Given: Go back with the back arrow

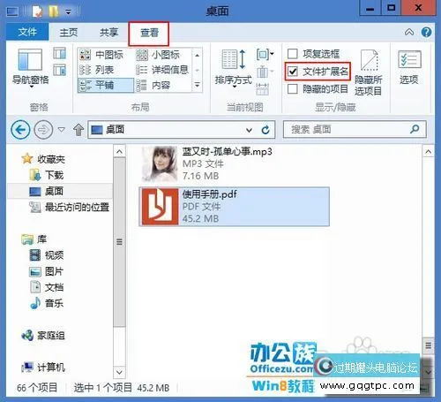Looking at the screenshot, I should click(20, 130).
